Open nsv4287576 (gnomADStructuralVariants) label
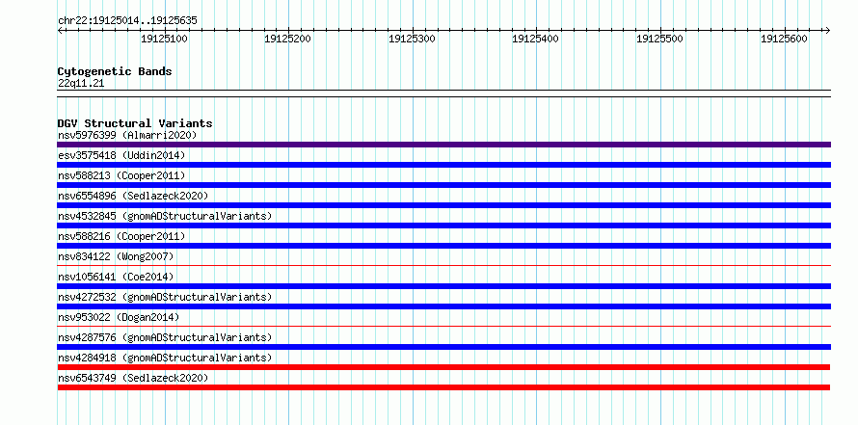This screenshot has height=425, width=858. tap(165, 337)
